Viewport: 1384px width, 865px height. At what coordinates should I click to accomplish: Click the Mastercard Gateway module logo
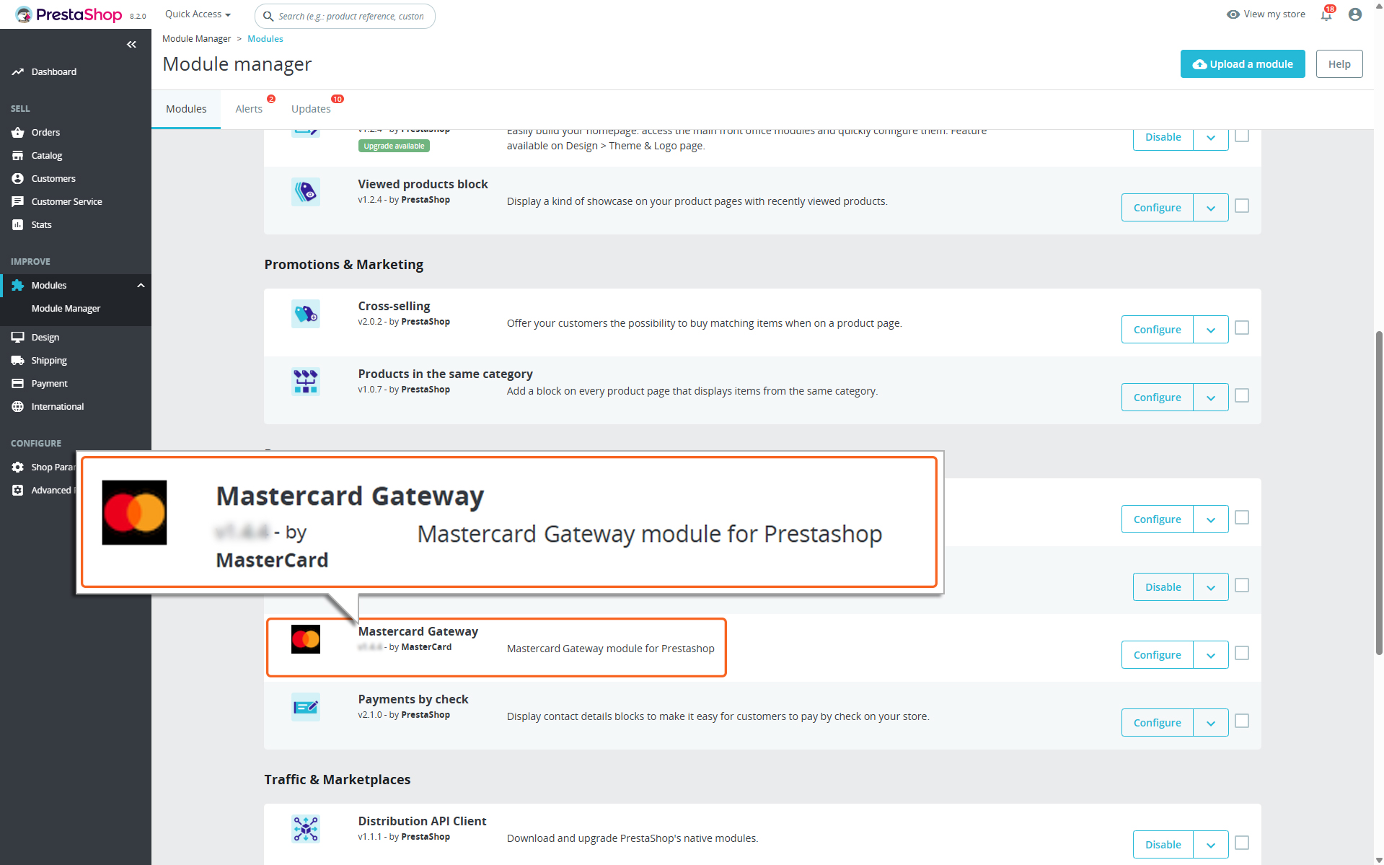pos(305,639)
